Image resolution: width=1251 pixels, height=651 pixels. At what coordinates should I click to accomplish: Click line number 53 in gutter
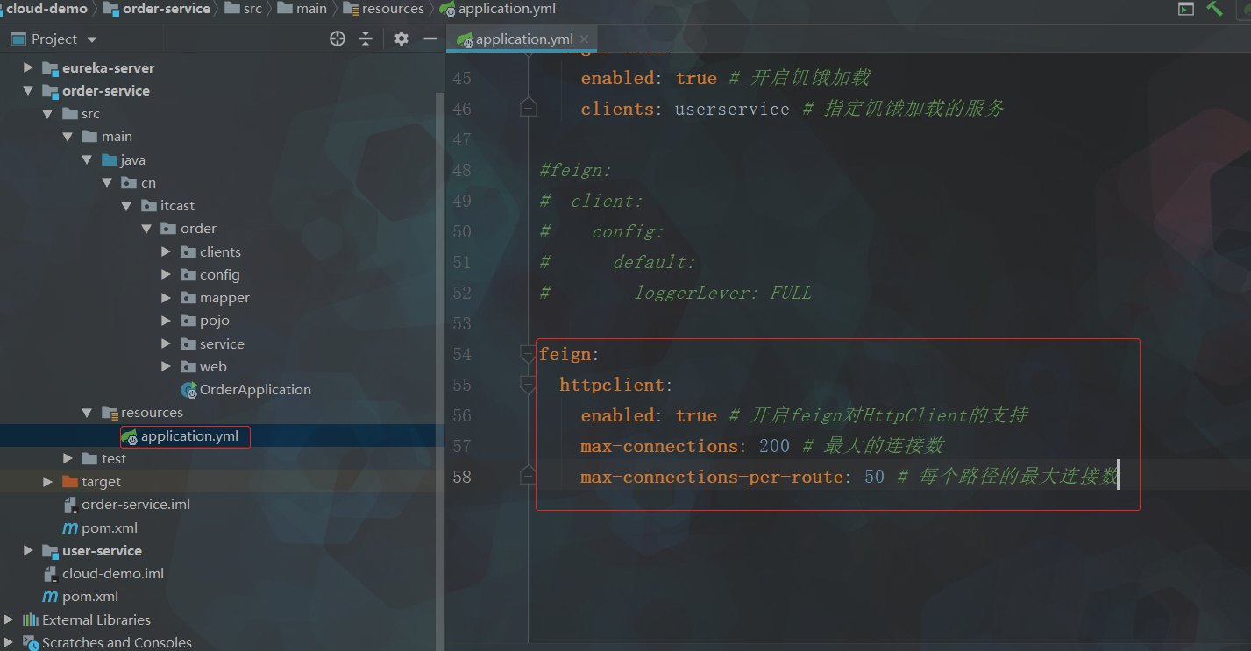point(462,323)
